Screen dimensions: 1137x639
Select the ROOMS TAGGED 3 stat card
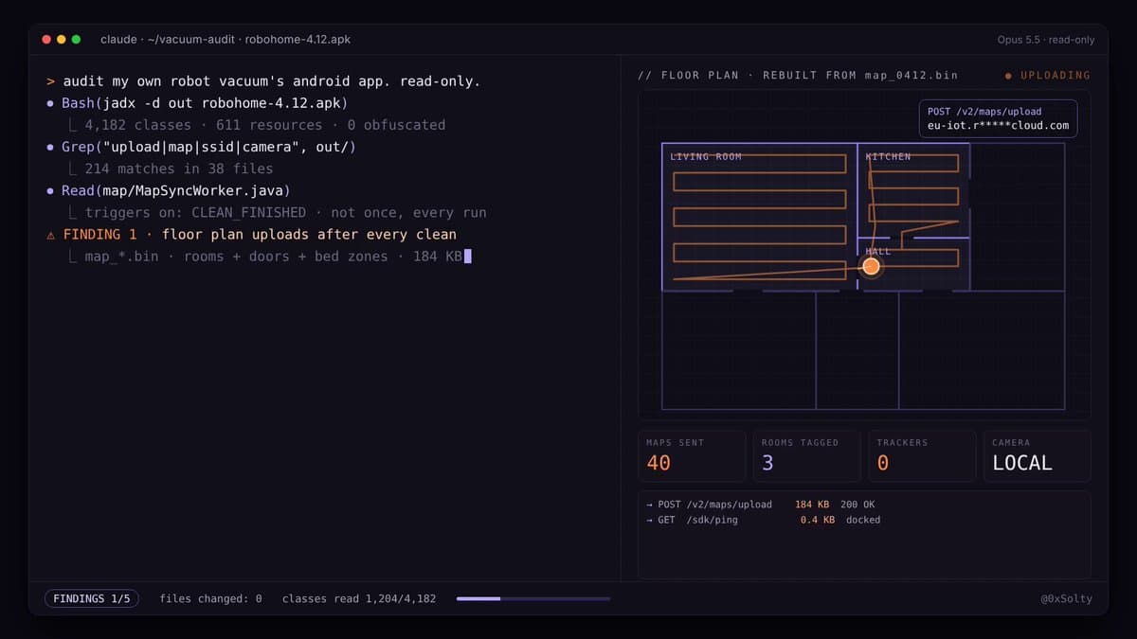click(x=807, y=456)
